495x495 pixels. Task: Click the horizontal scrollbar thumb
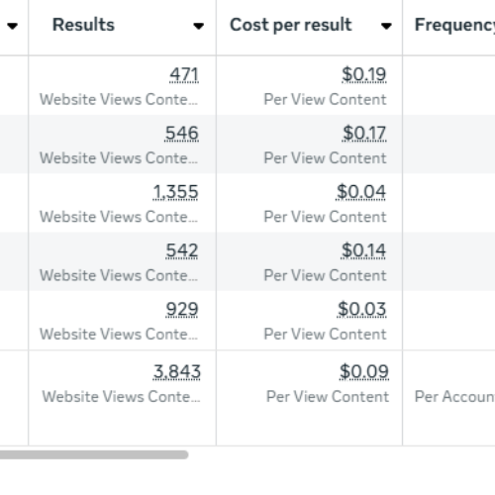94,454
